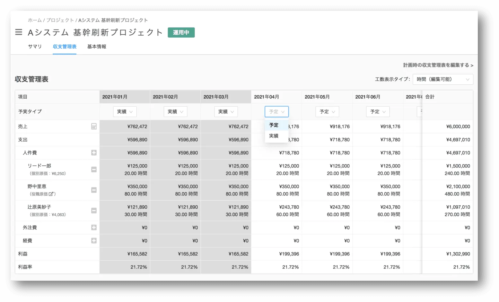Screen dimensions: 499x302
Task: Select 予定 in the open dropdown list
Action: (x=274, y=125)
